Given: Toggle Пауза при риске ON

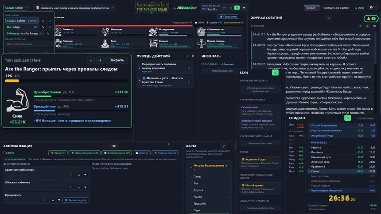Looking at the screenshot, I should pos(85,153).
